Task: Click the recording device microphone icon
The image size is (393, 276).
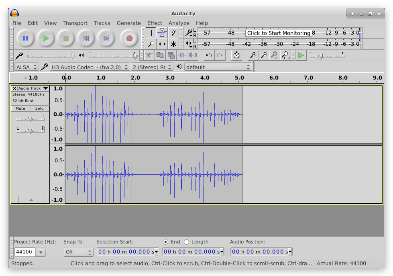Action: [x=45, y=67]
